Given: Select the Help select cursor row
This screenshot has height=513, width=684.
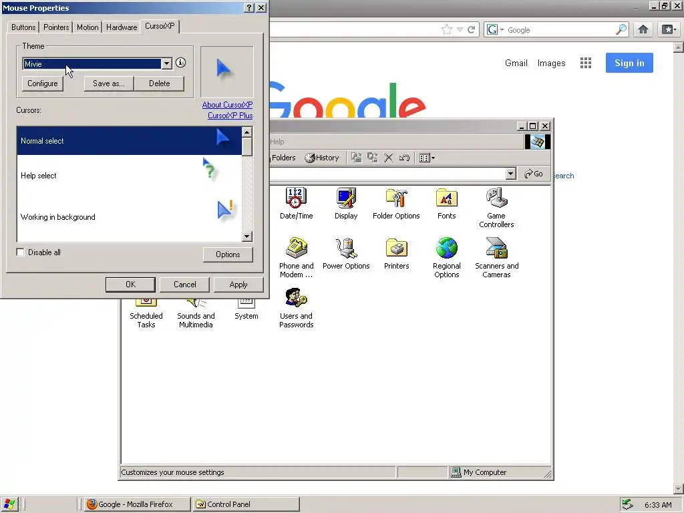Looking at the screenshot, I should point(129,176).
